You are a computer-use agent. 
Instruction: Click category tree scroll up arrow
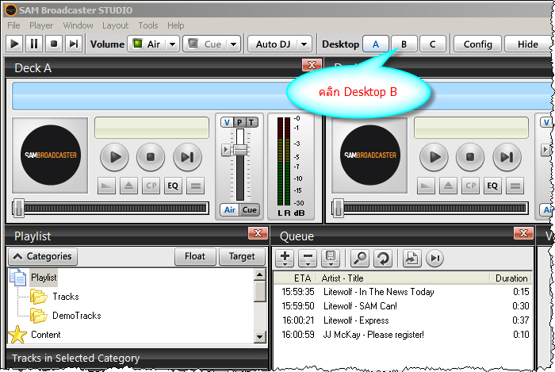coord(260,274)
